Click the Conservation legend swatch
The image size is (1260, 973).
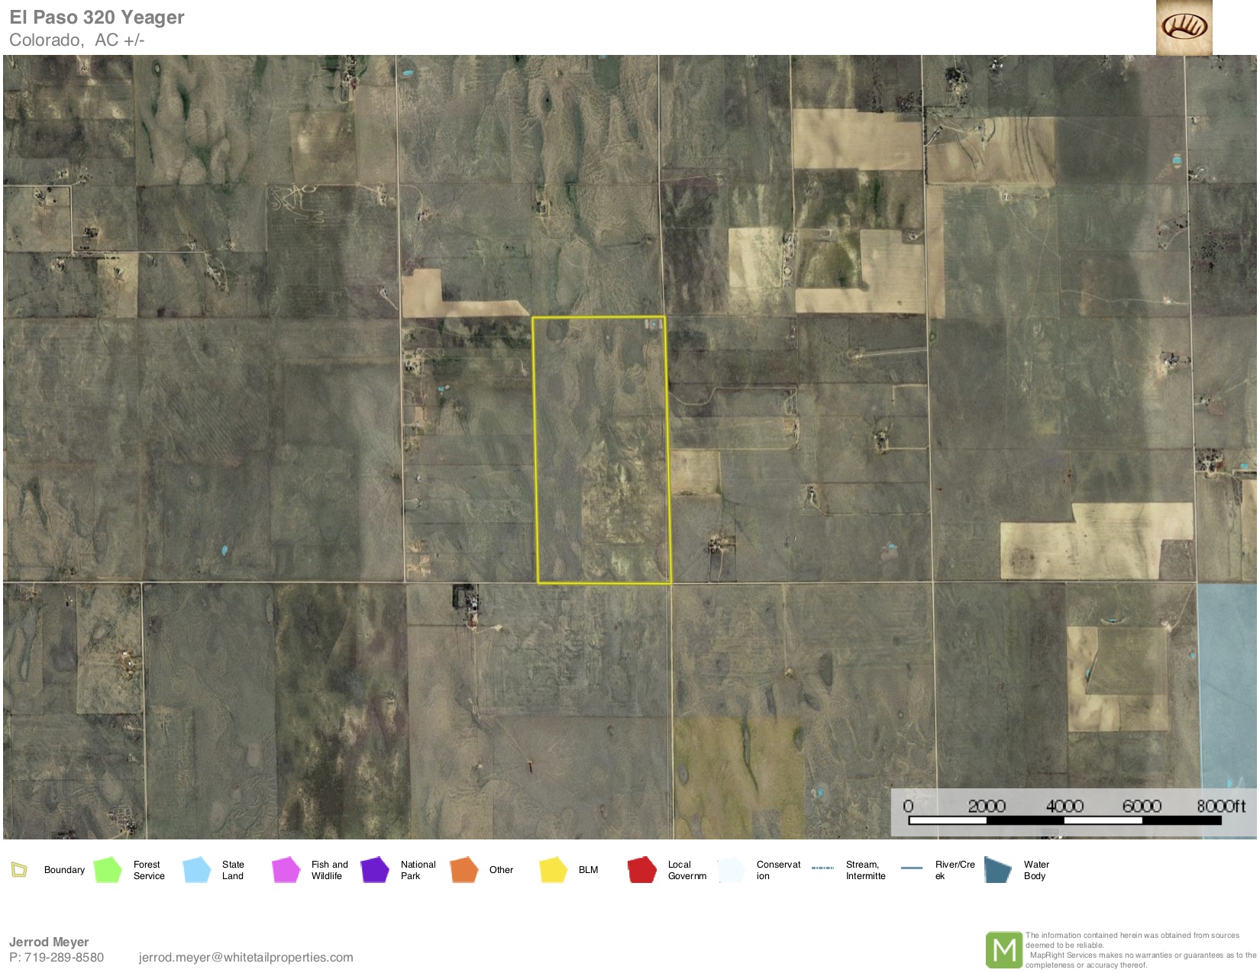pyautogui.click(x=731, y=869)
